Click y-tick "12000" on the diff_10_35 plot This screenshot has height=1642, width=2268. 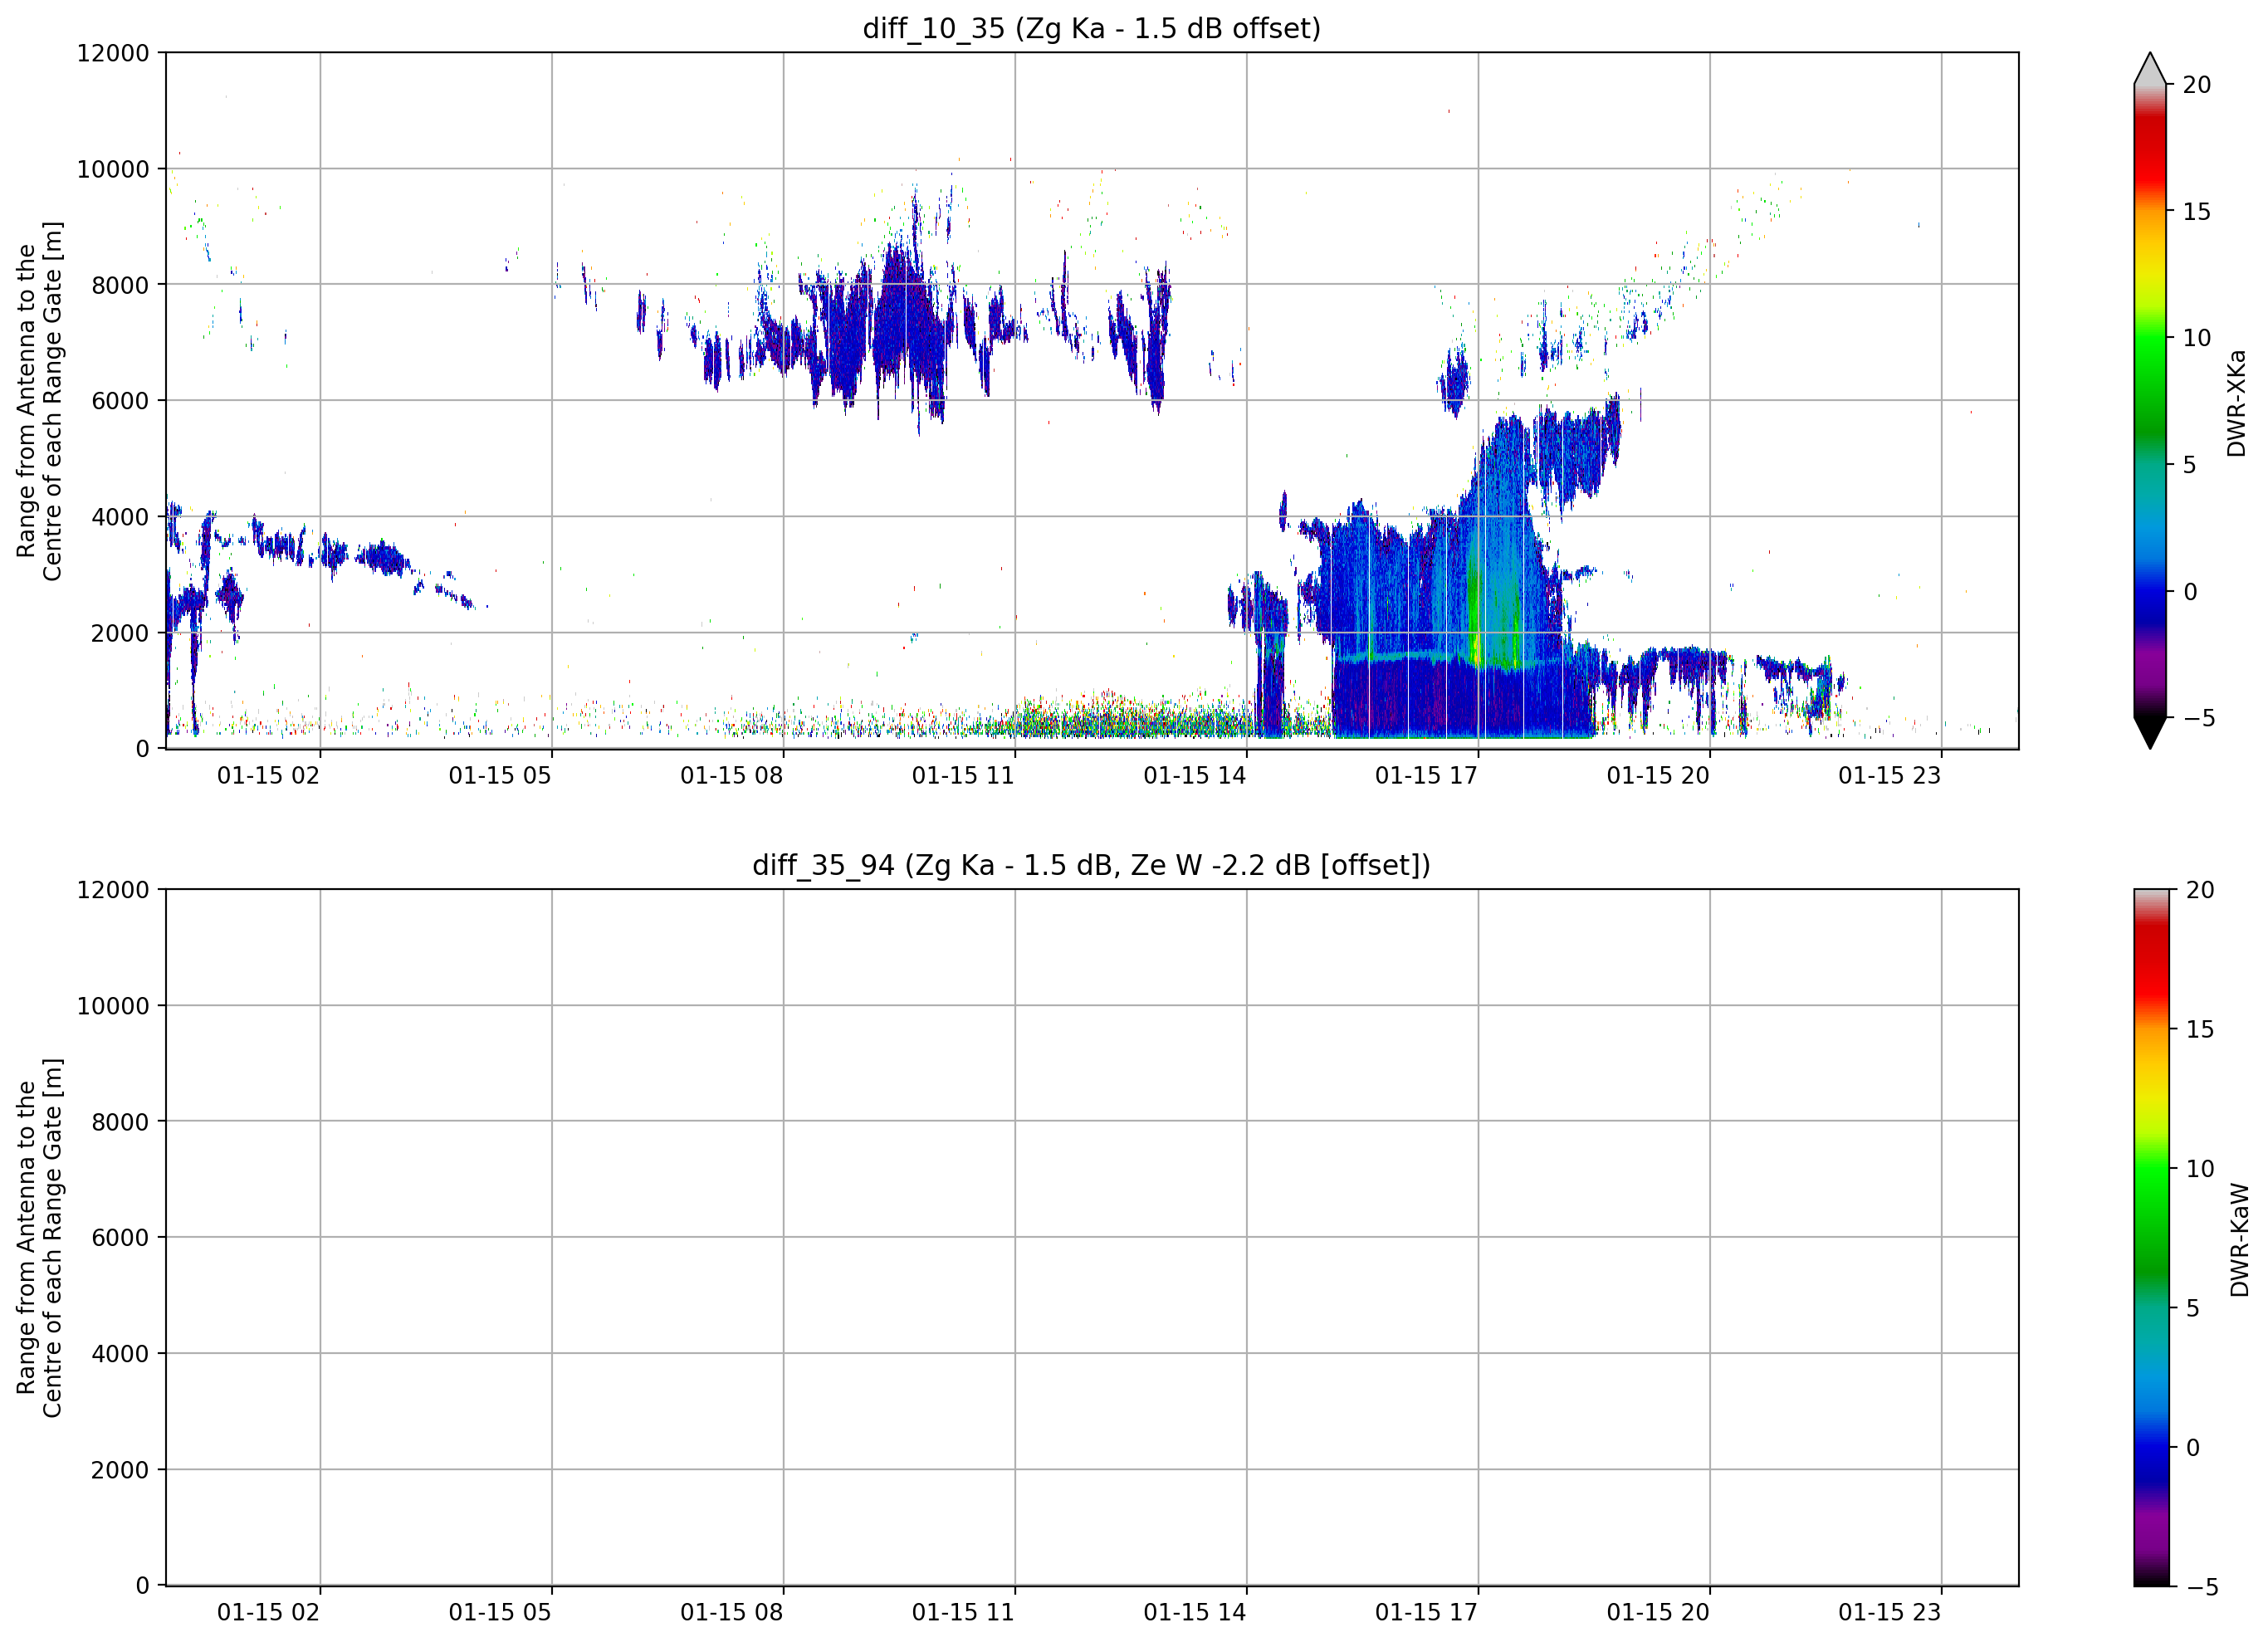click(x=113, y=53)
